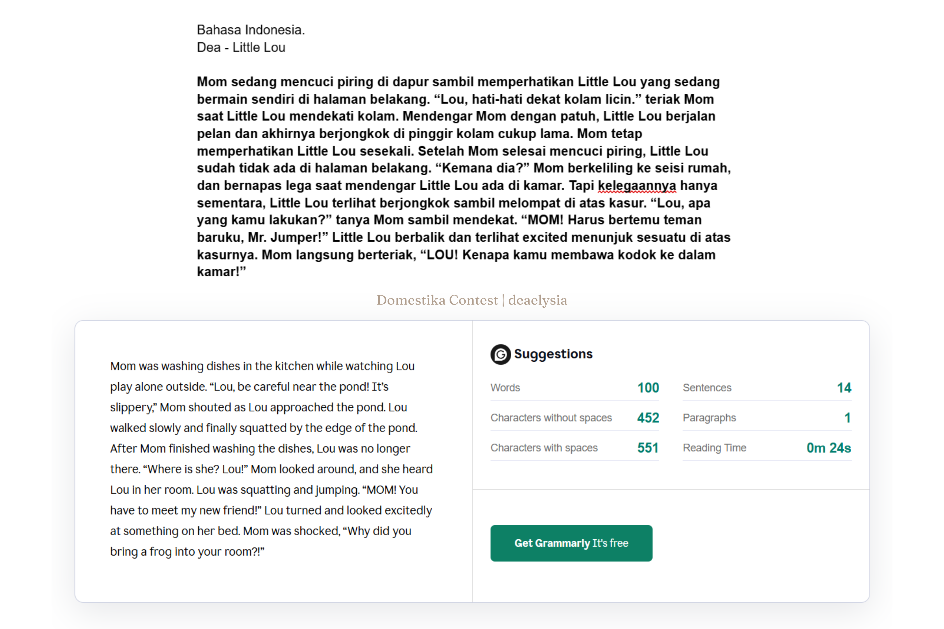Click the Words label in Suggestions panel

tap(505, 388)
